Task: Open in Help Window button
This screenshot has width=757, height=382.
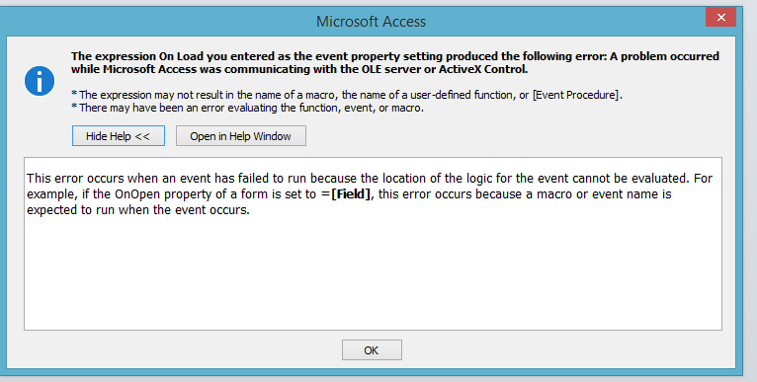Action: coord(241,136)
